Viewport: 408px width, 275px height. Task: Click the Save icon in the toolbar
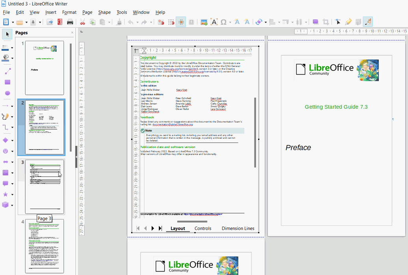point(33,22)
